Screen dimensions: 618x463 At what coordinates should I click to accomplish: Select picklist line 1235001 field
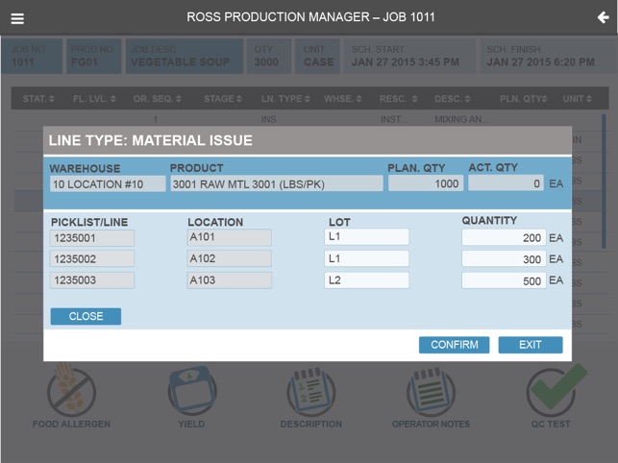pos(92,238)
